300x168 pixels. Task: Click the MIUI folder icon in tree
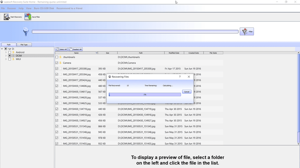tap(13, 59)
